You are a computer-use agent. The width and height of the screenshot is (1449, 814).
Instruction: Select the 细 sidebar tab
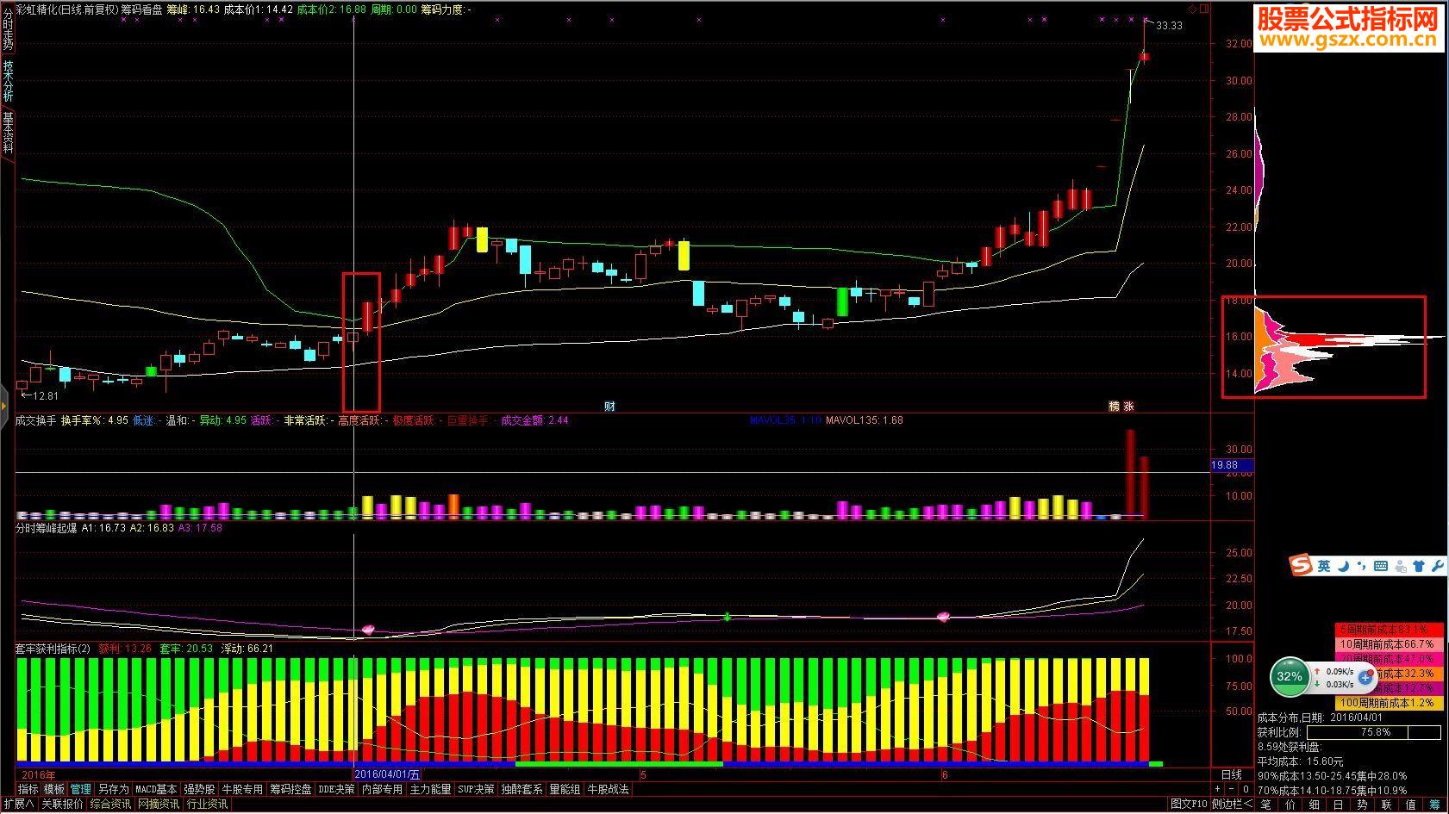pyautogui.click(x=1314, y=805)
